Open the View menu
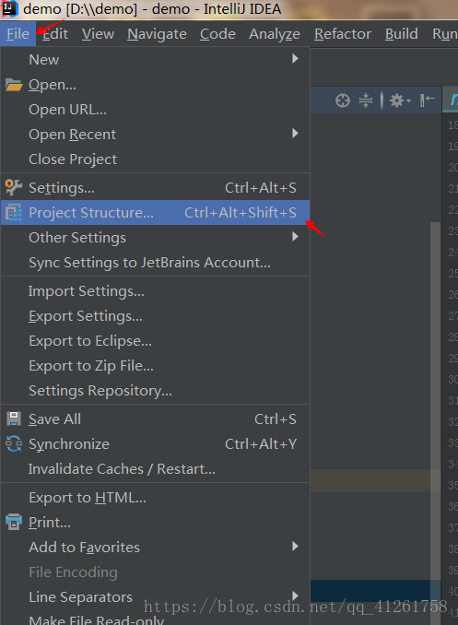The width and height of the screenshot is (458, 625). coord(98,34)
